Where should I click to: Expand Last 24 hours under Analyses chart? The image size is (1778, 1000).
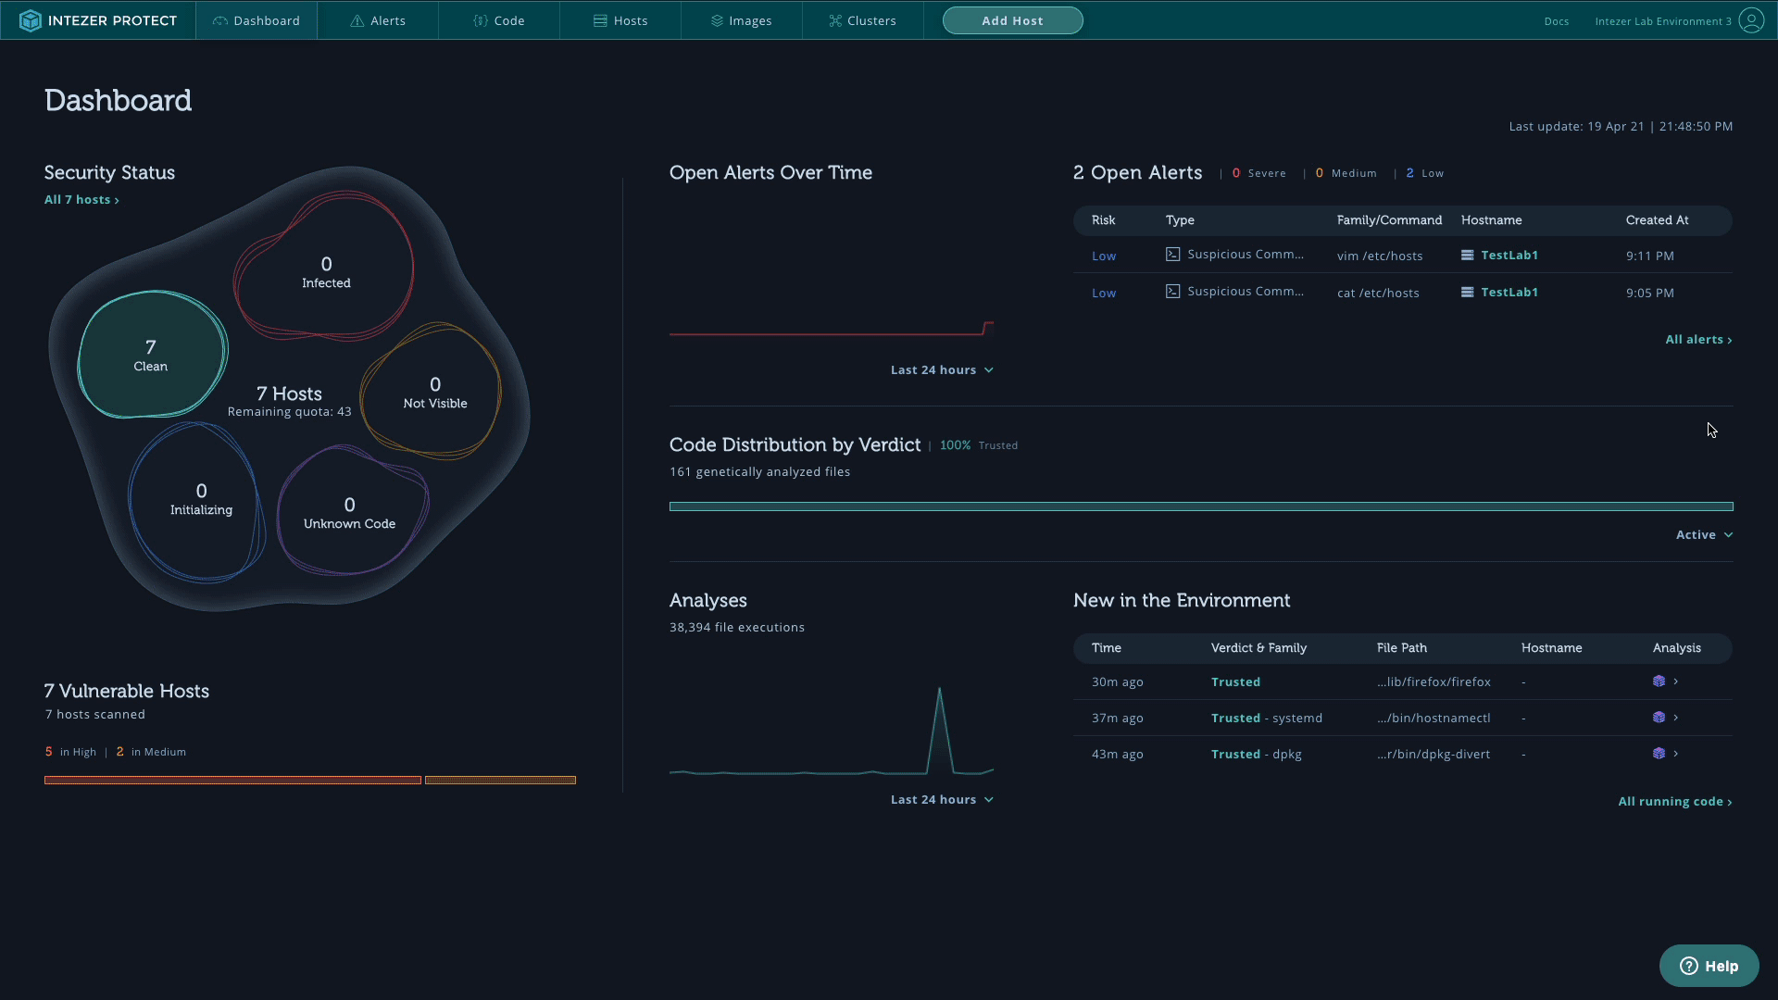pyautogui.click(x=942, y=800)
